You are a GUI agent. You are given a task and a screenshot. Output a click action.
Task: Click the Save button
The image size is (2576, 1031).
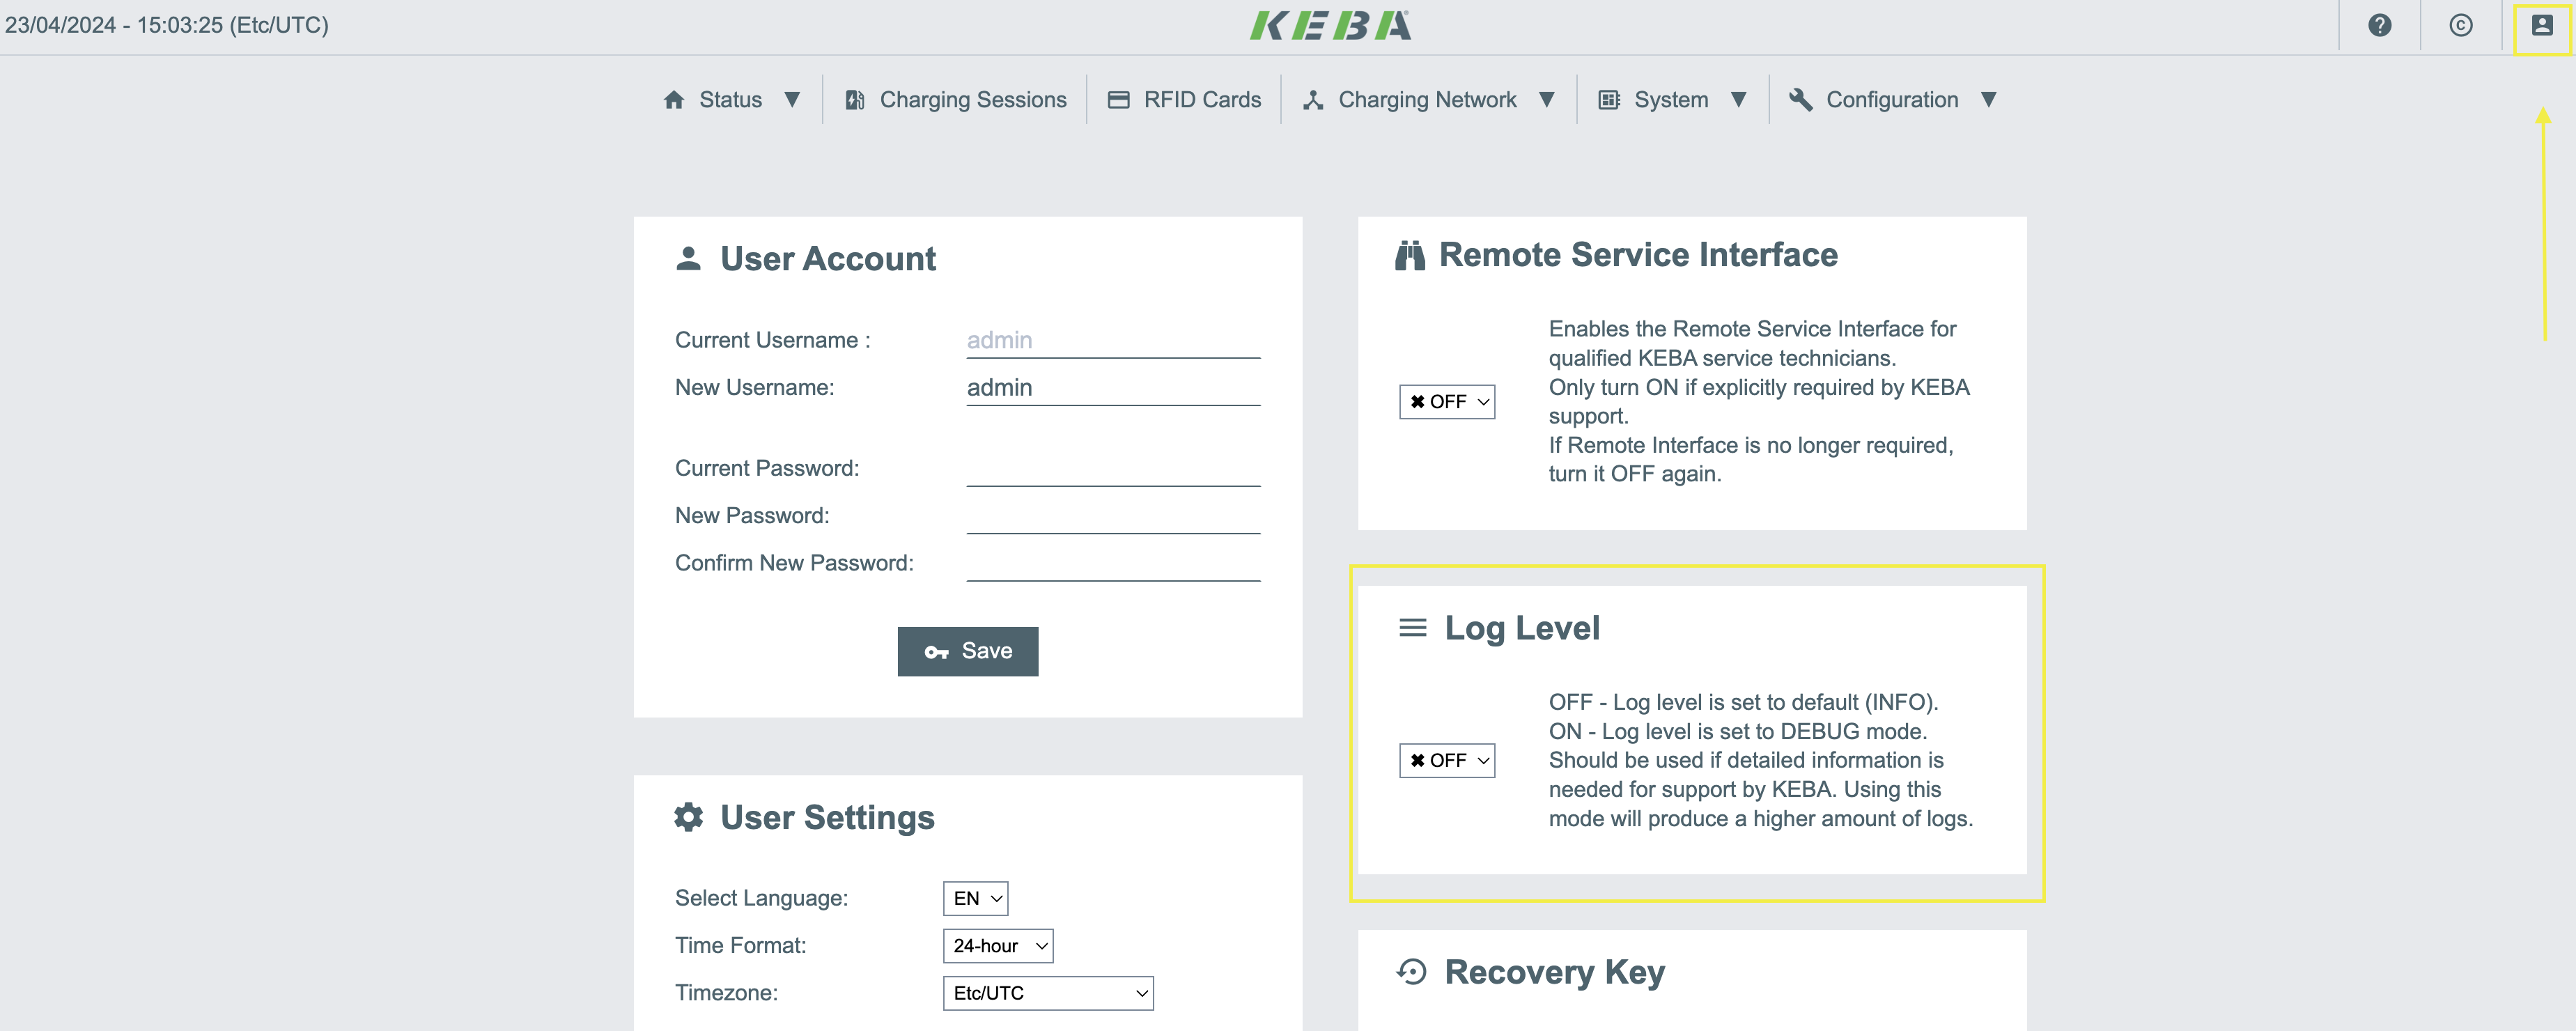pyautogui.click(x=967, y=652)
